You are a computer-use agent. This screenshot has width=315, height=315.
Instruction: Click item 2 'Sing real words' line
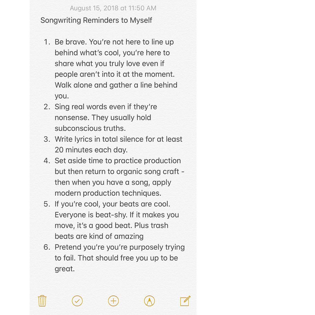tap(106, 107)
